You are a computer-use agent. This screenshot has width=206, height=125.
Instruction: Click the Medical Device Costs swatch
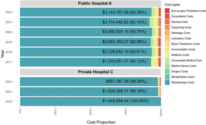coord(167,66)
